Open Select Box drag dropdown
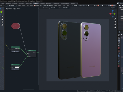This screenshot has height=92, width=123. (66, 8)
